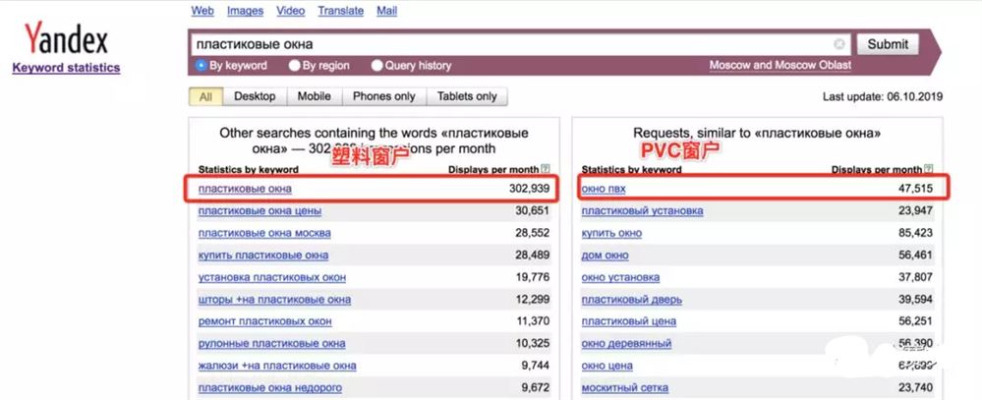
Task: Open the пластиковый установка similar request link
Action: point(642,211)
